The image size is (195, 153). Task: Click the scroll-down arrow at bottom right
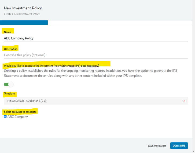(x=193, y=152)
